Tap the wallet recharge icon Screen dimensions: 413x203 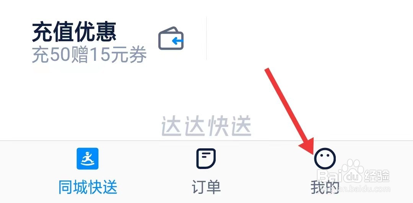point(171,39)
